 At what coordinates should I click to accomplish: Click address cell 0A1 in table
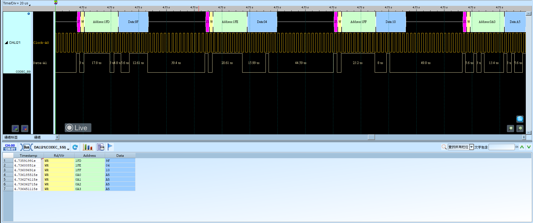(x=89, y=180)
